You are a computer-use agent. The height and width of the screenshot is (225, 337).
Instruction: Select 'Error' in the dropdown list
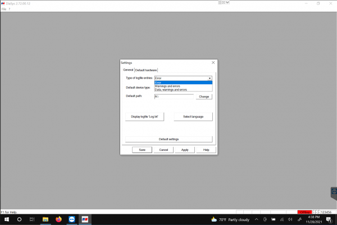click(183, 82)
